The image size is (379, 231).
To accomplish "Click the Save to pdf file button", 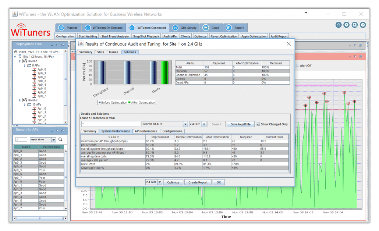I will coord(240,124).
